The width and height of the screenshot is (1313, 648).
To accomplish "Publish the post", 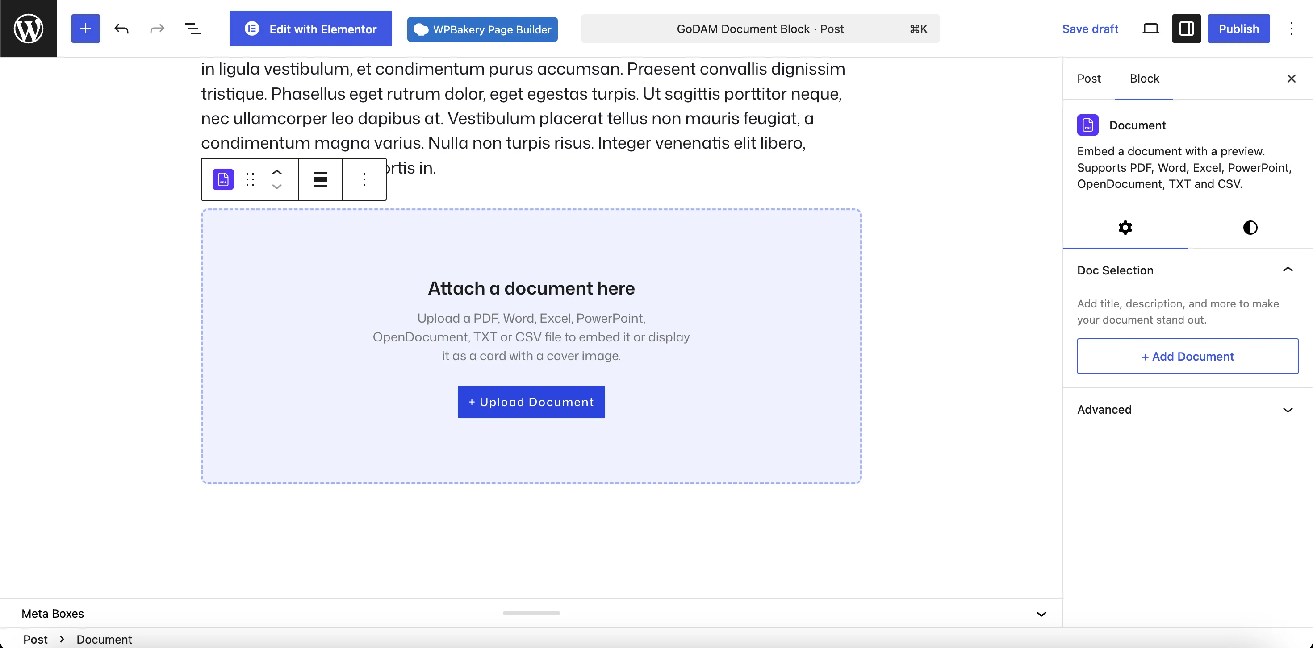I will click(x=1238, y=29).
